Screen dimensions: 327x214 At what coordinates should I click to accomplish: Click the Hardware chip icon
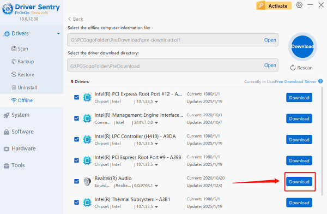pyautogui.click(x=7, y=149)
